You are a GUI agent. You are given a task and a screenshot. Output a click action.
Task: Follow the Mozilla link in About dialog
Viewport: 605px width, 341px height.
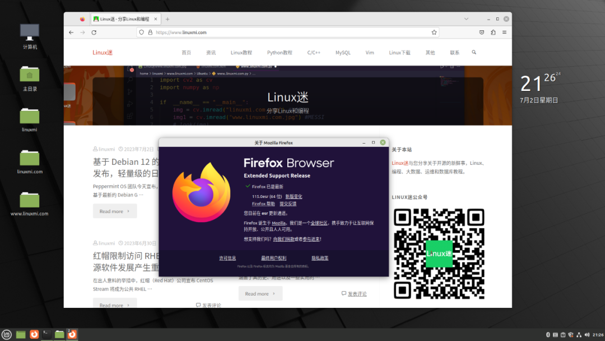point(278,223)
